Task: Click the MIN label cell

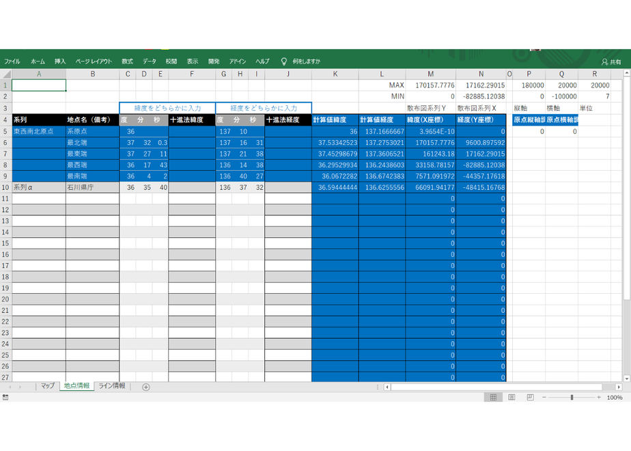Action: (x=382, y=96)
